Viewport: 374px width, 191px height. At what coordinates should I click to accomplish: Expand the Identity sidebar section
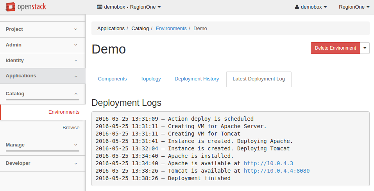click(42, 61)
